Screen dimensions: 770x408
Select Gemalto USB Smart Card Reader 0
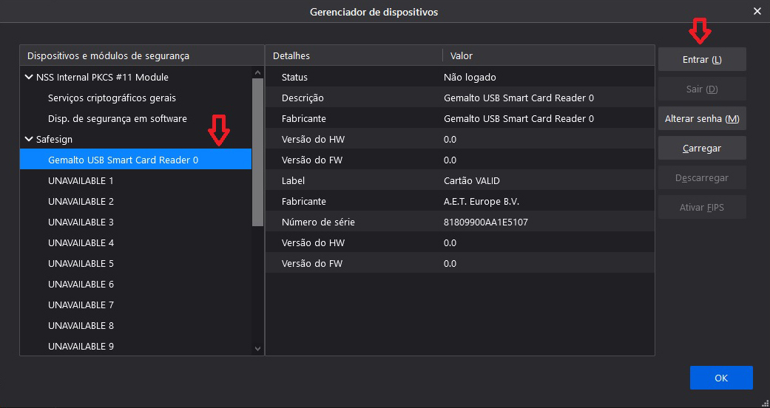(x=135, y=160)
